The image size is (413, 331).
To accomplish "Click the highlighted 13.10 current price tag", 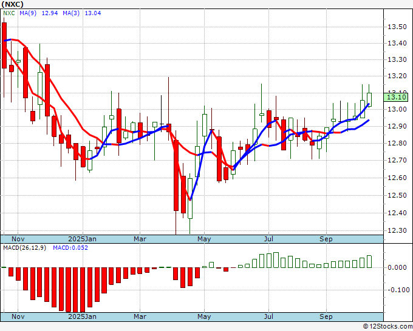I will tap(396, 97).
